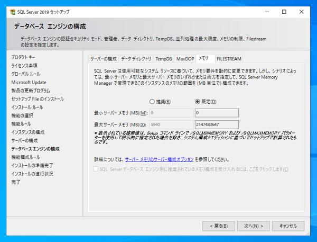The width and height of the screenshot is (317, 242).
Task: Click the 最大サーバー メモリ (MB)(X) label
Action: [120, 124]
